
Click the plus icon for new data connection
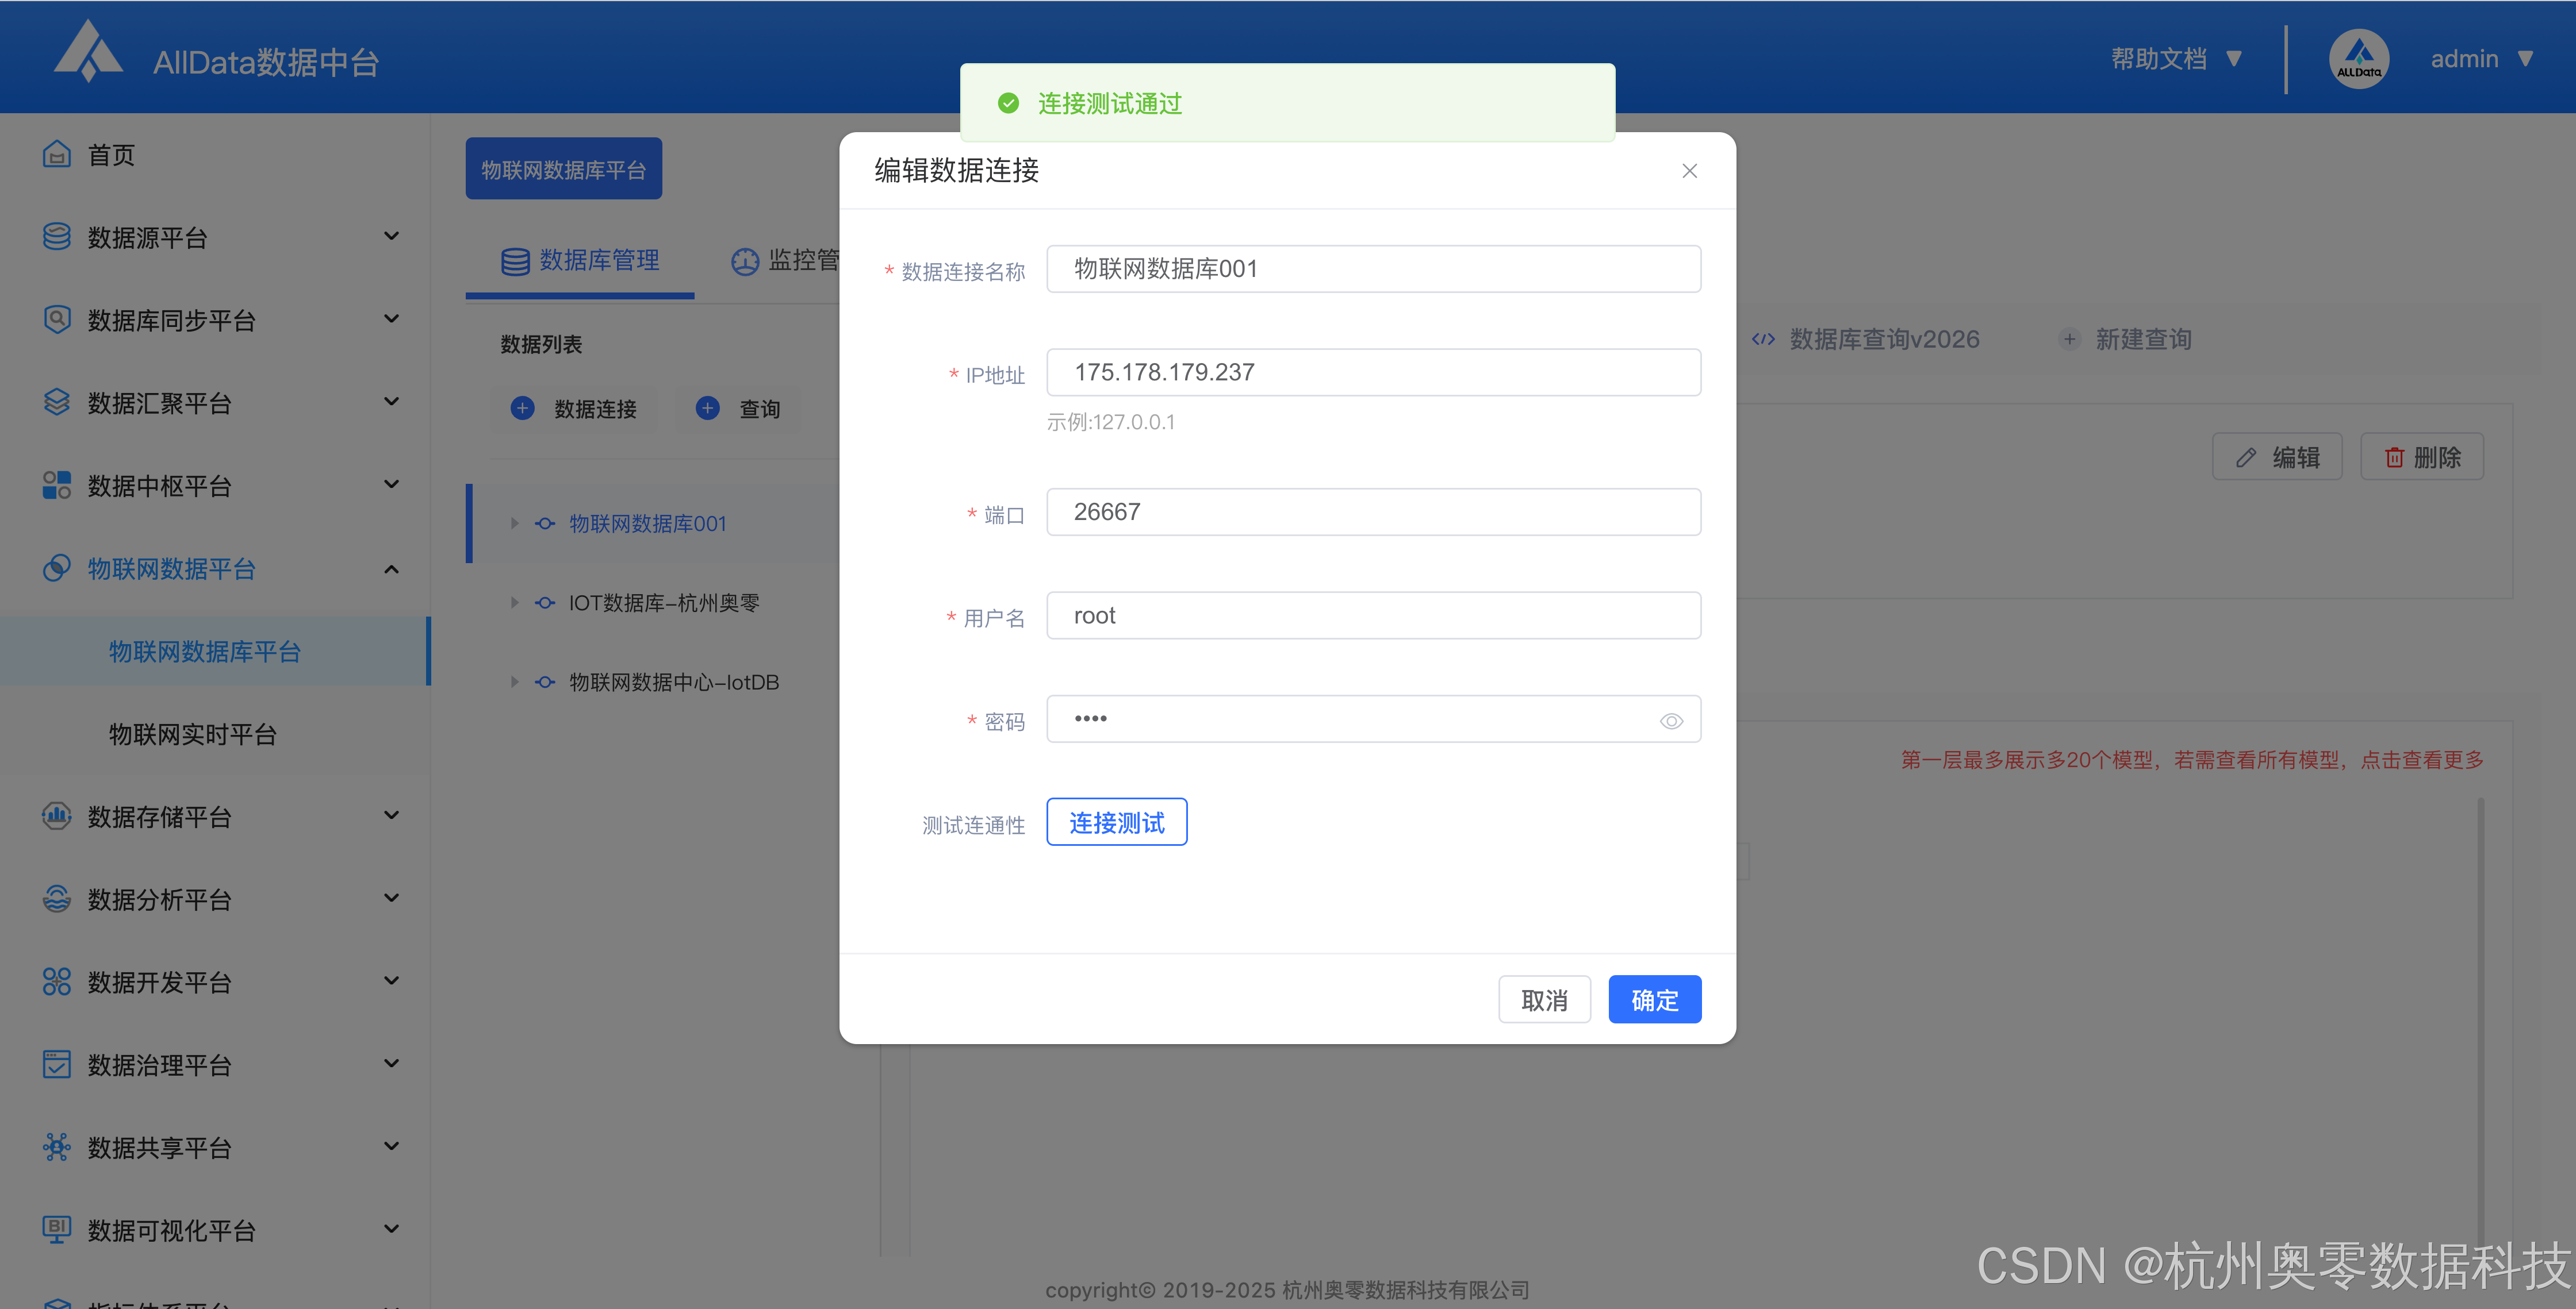522,407
